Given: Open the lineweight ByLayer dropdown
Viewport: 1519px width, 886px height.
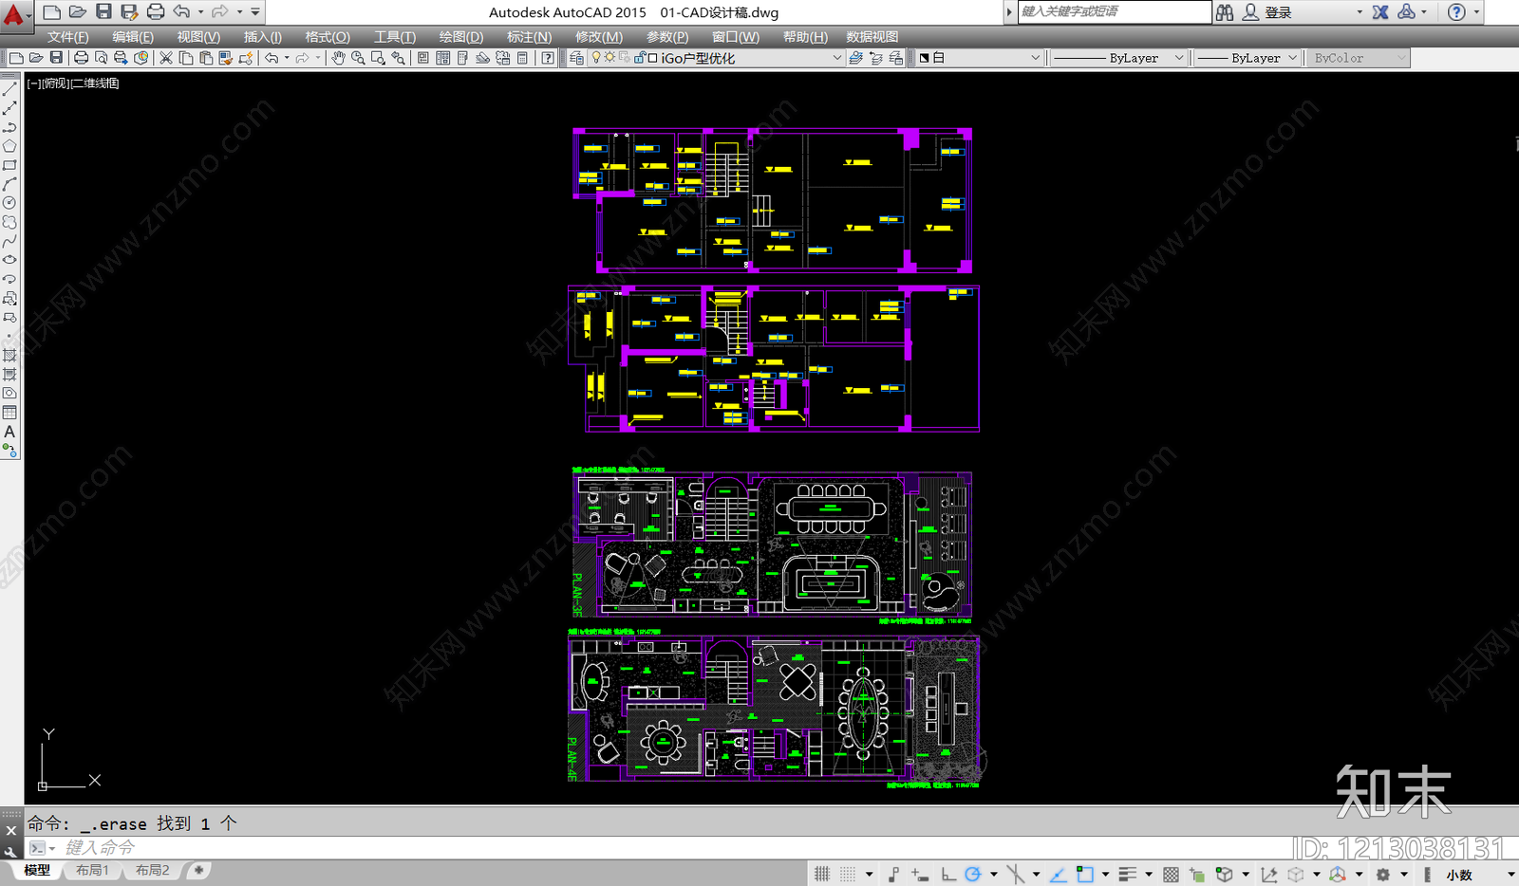Looking at the screenshot, I should click(1292, 58).
